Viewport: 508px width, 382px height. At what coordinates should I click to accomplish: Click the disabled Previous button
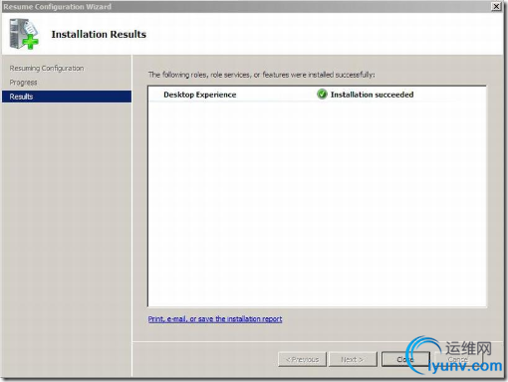point(302,359)
